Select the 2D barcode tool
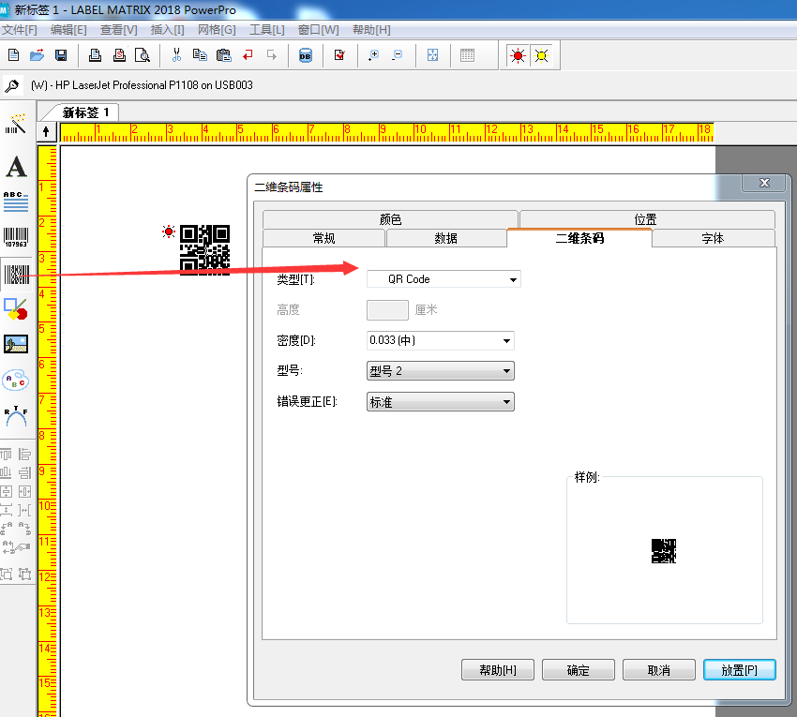The width and height of the screenshot is (797, 717). [16, 275]
